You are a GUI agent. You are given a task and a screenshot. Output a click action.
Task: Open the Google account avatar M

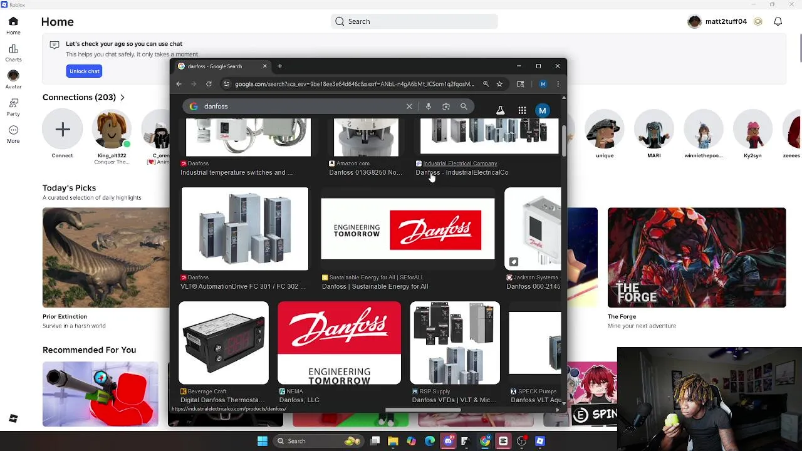click(543, 110)
